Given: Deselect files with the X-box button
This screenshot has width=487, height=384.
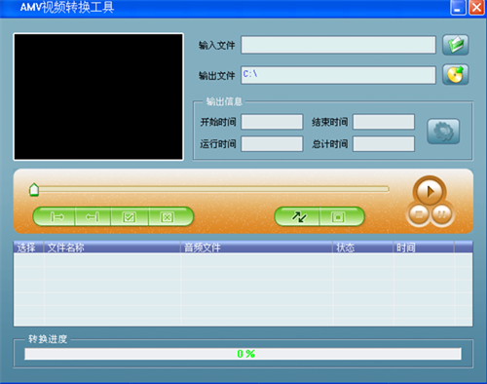Looking at the screenshot, I should tap(169, 216).
